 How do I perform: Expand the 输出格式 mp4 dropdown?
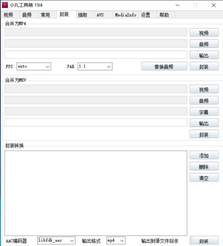point(116,241)
